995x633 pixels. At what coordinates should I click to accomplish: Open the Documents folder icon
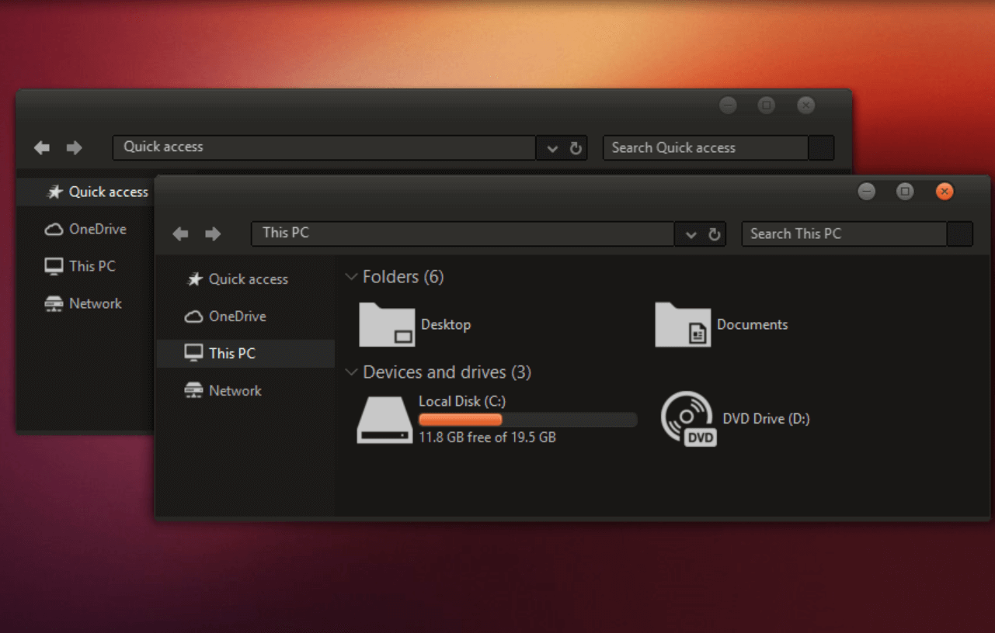(684, 325)
